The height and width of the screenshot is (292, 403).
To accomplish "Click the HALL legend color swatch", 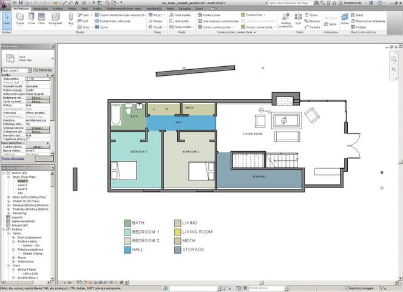I will click(x=127, y=250).
